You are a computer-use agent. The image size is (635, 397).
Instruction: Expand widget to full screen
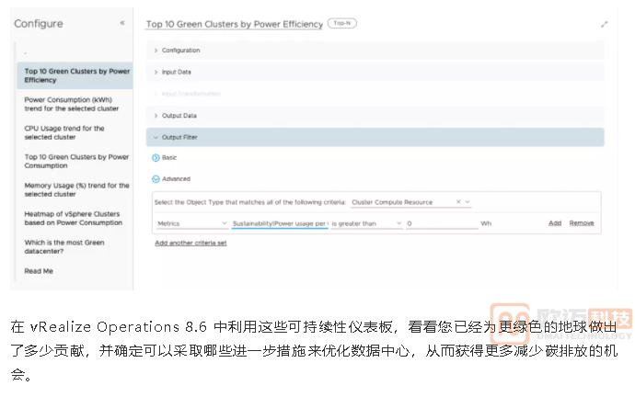point(605,24)
